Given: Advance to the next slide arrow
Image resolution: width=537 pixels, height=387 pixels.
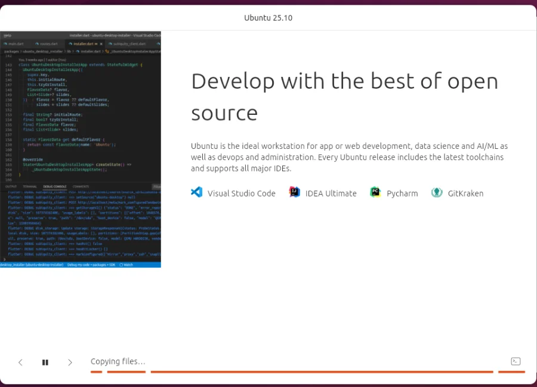Looking at the screenshot, I should (x=70, y=362).
